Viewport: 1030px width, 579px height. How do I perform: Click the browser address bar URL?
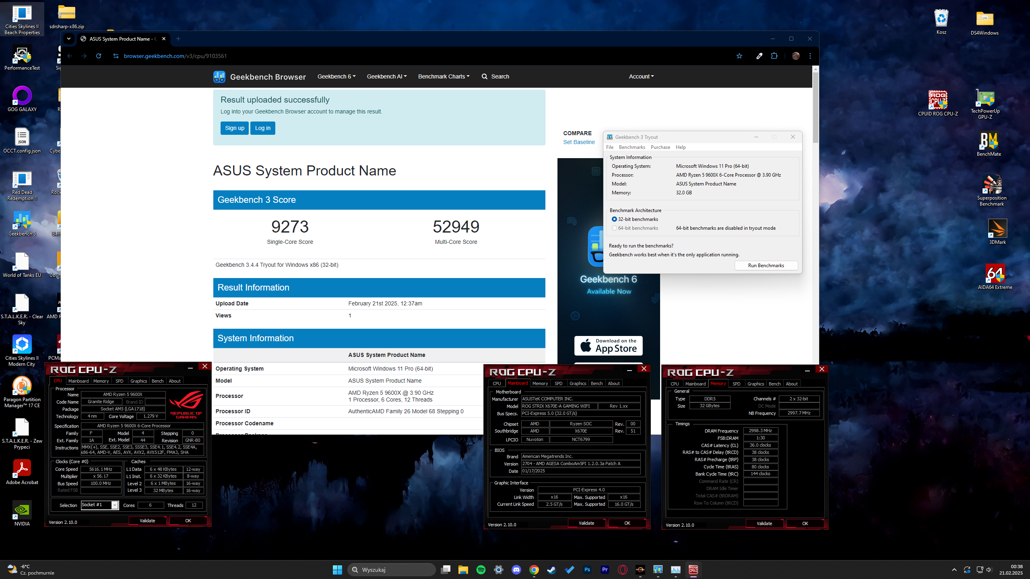tap(175, 56)
